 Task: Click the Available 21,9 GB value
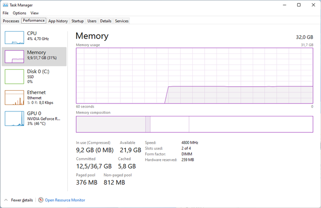[130, 150]
